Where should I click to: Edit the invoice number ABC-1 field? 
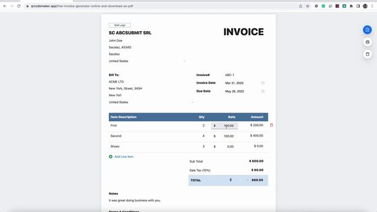click(x=230, y=75)
